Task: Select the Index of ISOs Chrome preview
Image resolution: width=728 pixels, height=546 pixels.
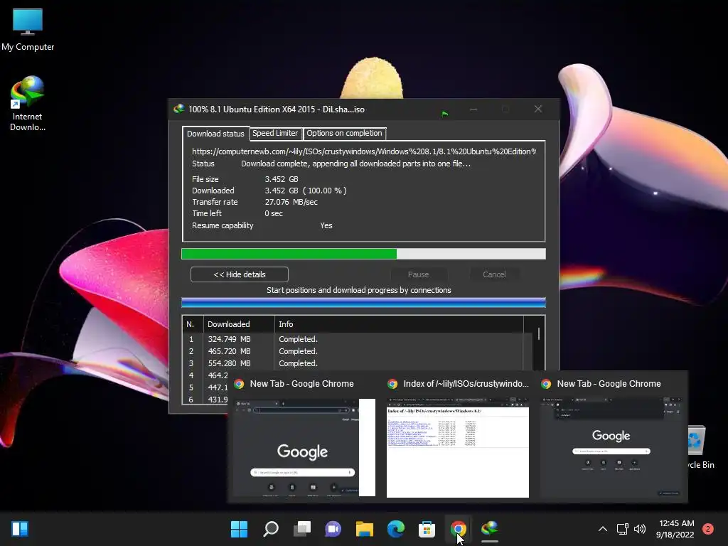Action: pos(457,437)
